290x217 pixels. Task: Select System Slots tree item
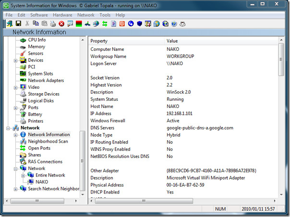tap(40, 73)
